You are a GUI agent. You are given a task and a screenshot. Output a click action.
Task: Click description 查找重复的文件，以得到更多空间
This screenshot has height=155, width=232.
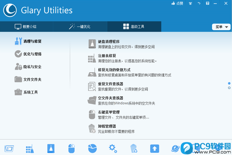click(123, 89)
